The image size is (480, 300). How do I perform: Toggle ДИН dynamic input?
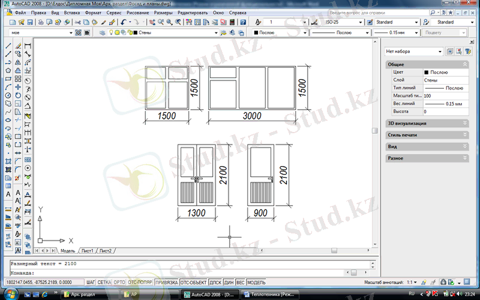point(229,282)
